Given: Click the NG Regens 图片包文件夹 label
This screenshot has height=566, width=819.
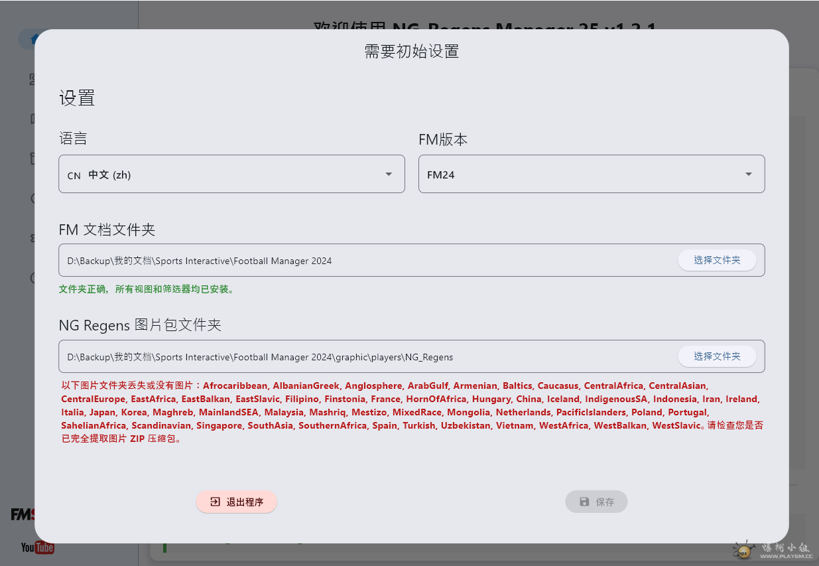Looking at the screenshot, I should 140,325.
